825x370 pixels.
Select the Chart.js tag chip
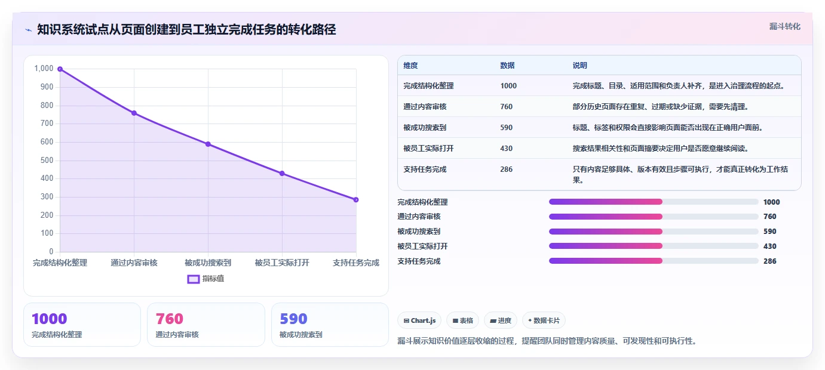point(419,320)
